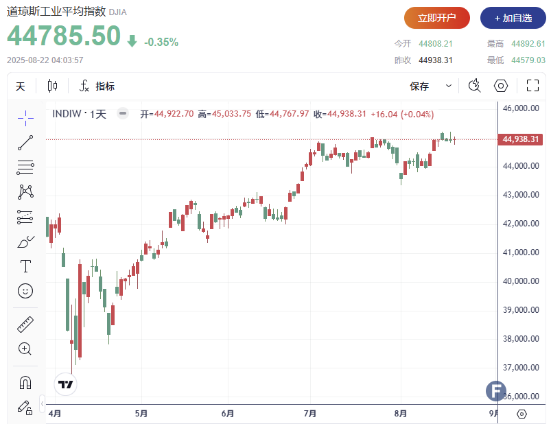Collapse the INDIW legend with minus button
The width and height of the screenshot is (551, 424).
click(x=123, y=113)
